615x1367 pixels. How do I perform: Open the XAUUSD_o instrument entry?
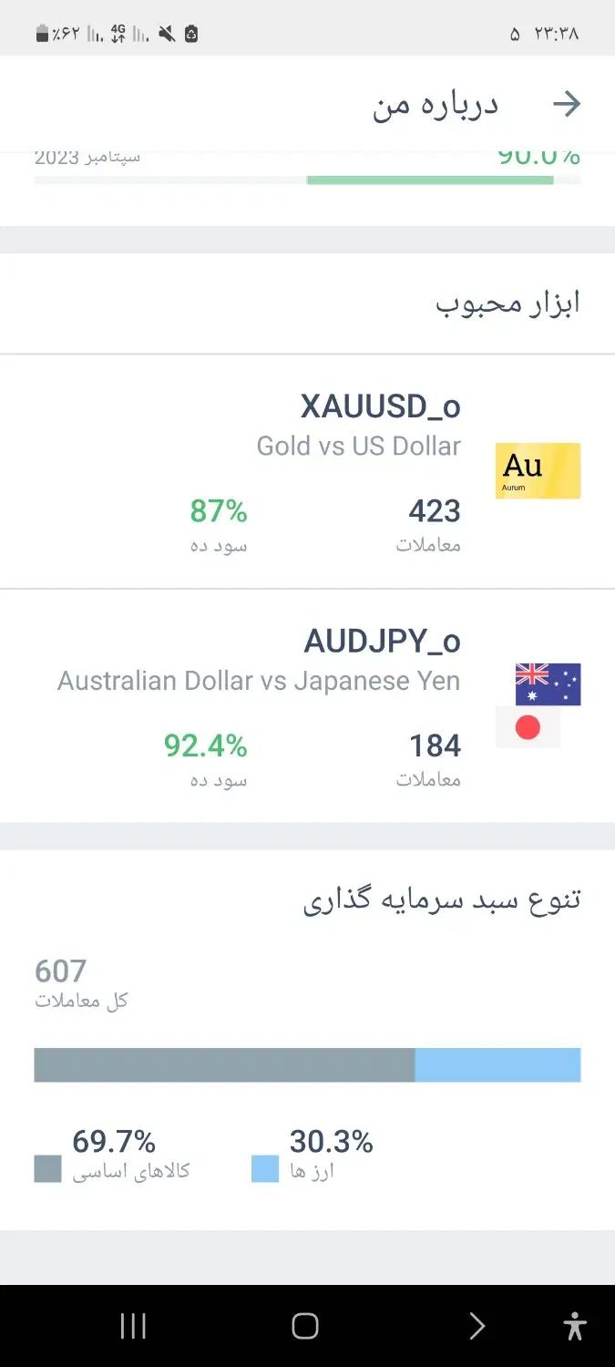tap(307, 471)
